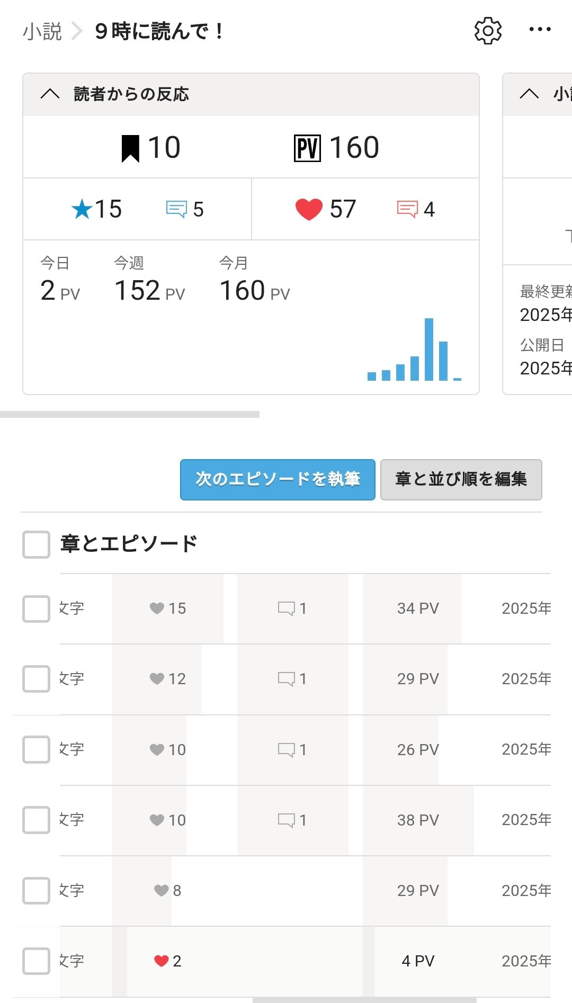Screen dimensions: 572x1003
Task: Open the red comment icon showing 4
Action: pyautogui.click(x=407, y=209)
